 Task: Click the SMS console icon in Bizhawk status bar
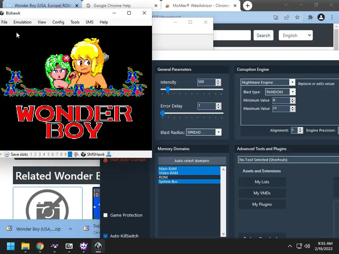(76, 154)
